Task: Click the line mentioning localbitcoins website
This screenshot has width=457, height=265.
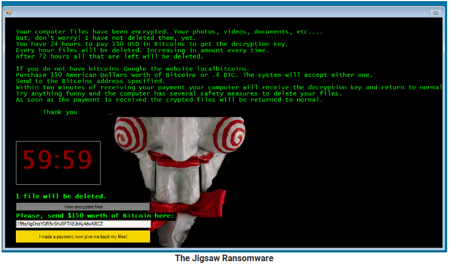Action: (132, 69)
